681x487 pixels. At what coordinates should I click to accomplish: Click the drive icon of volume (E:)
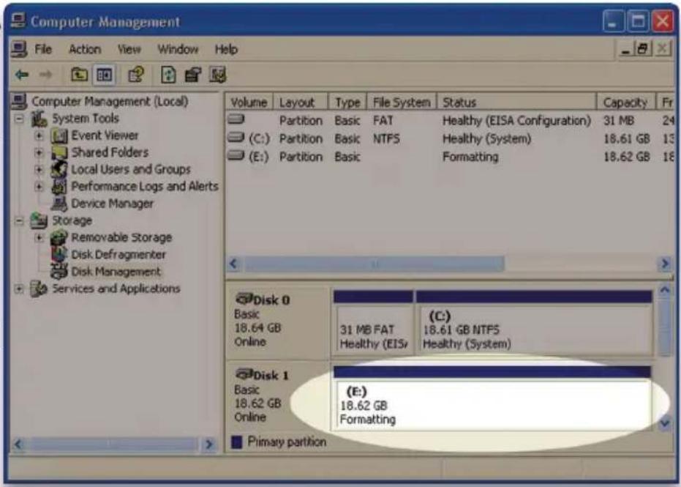[236, 155]
